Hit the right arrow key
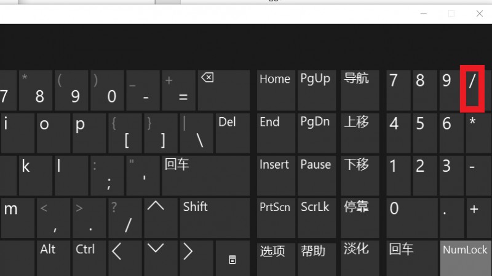 click(196, 258)
